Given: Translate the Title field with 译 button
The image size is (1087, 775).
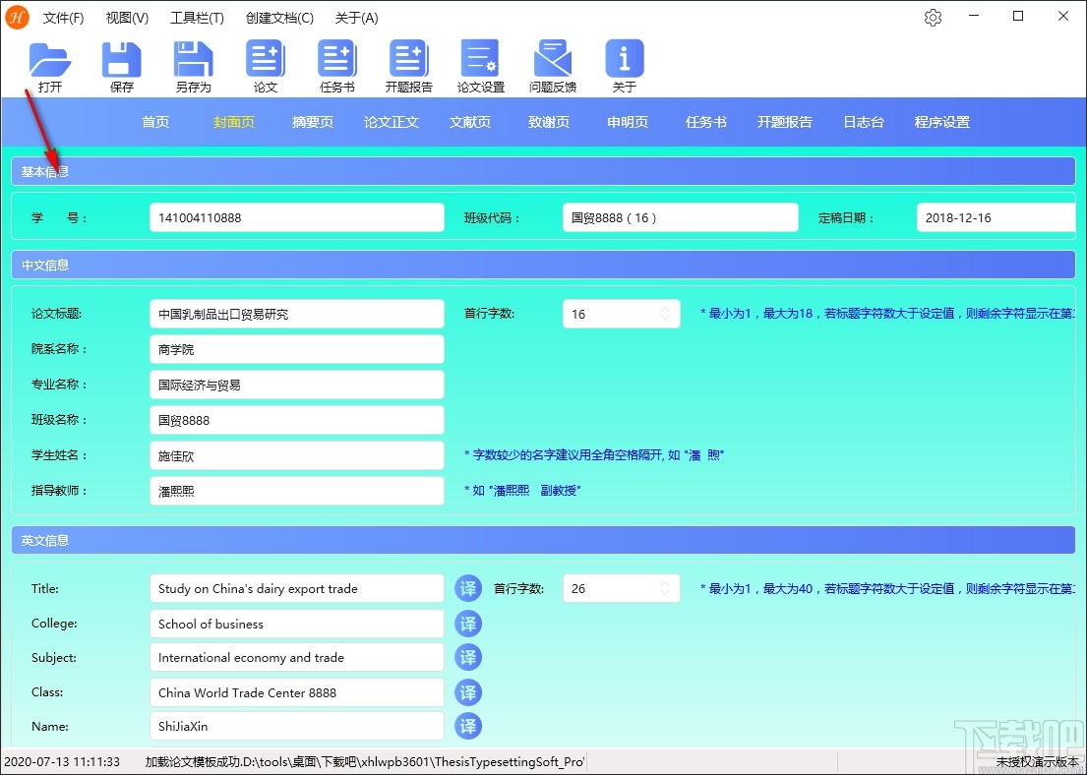Looking at the screenshot, I should coord(468,588).
